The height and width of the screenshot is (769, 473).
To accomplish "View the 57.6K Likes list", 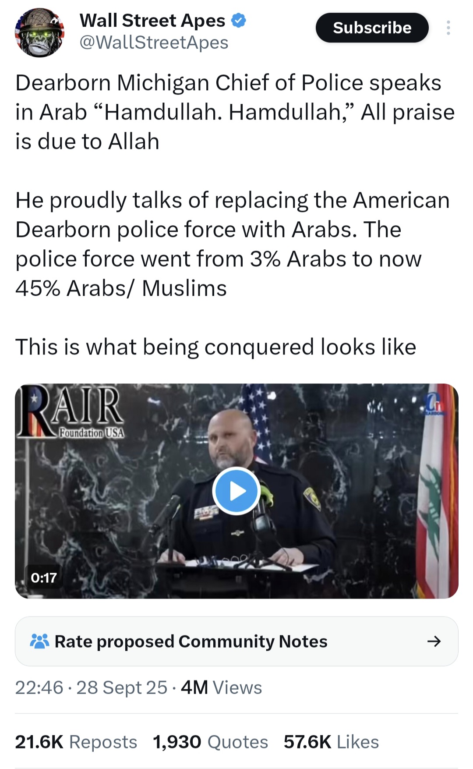I will pos(331,742).
